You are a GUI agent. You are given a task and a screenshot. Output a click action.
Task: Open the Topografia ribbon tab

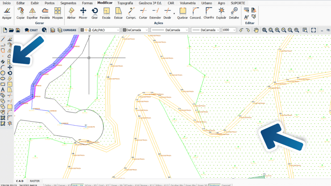pos(125,3)
